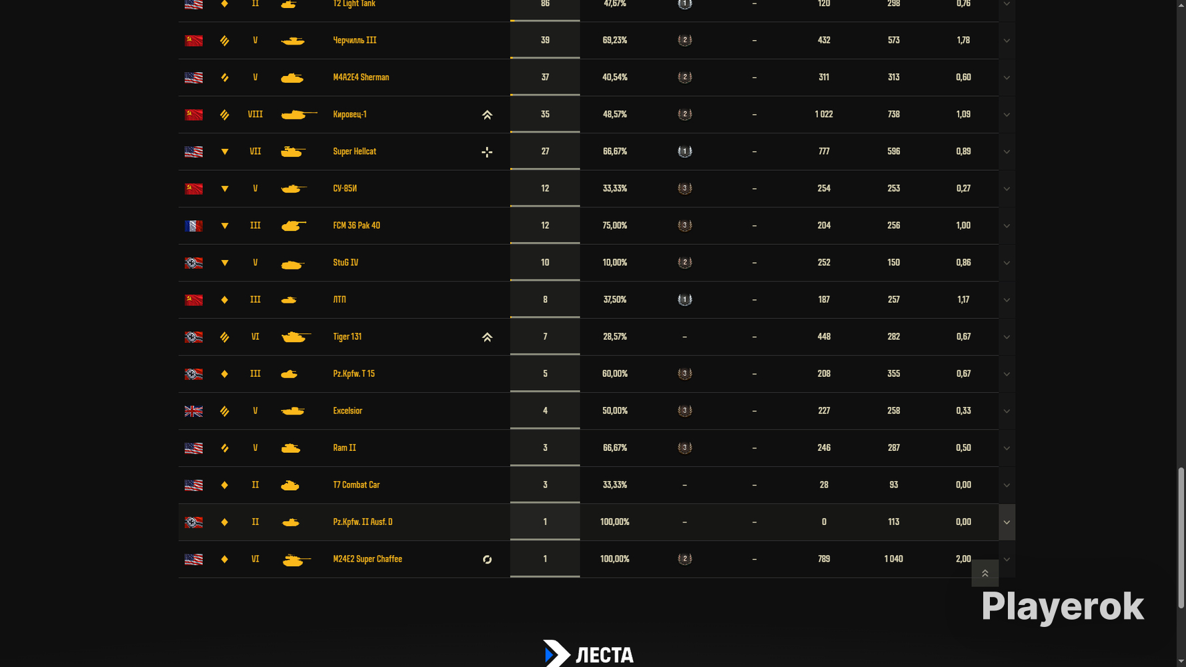The image size is (1186, 667).
Task: Click the British flag on Excelsior row
Action: pos(193,411)
